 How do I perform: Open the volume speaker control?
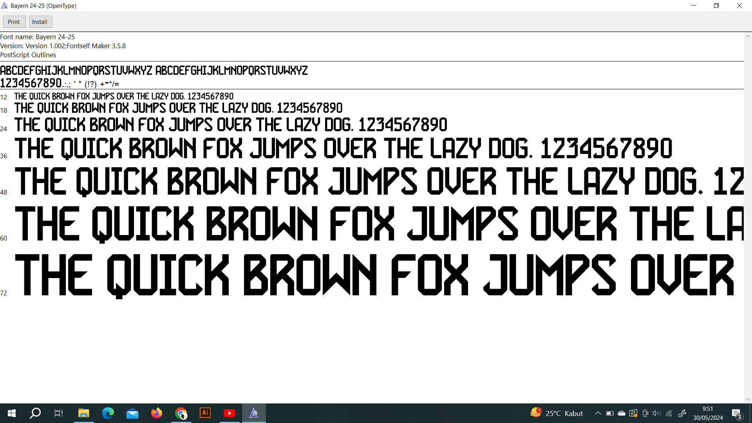(x=656, y=413)
